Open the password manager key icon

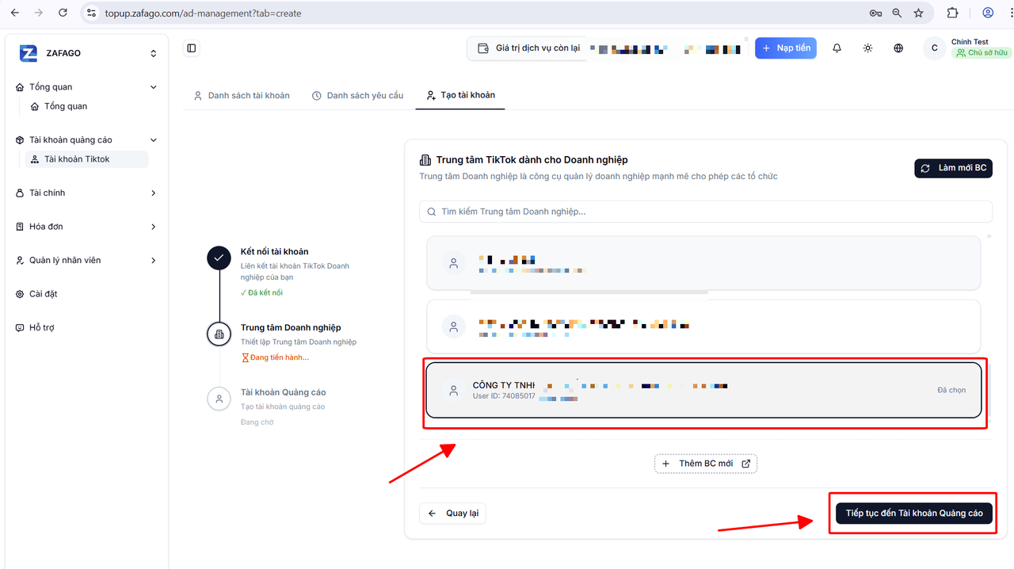875,13
